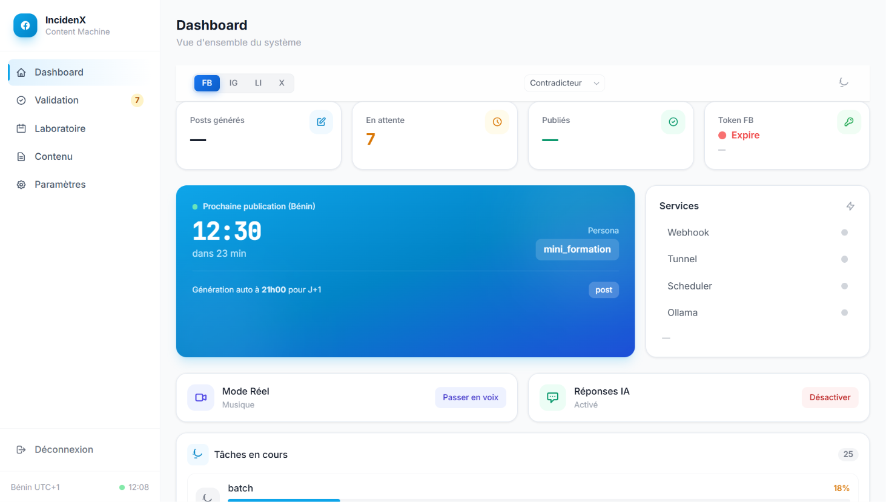This screenshot has width=886, height=502.
Task: Click the Désactiver button for Réponses IA
Action: pyautogui.click(x=830, y=397)
